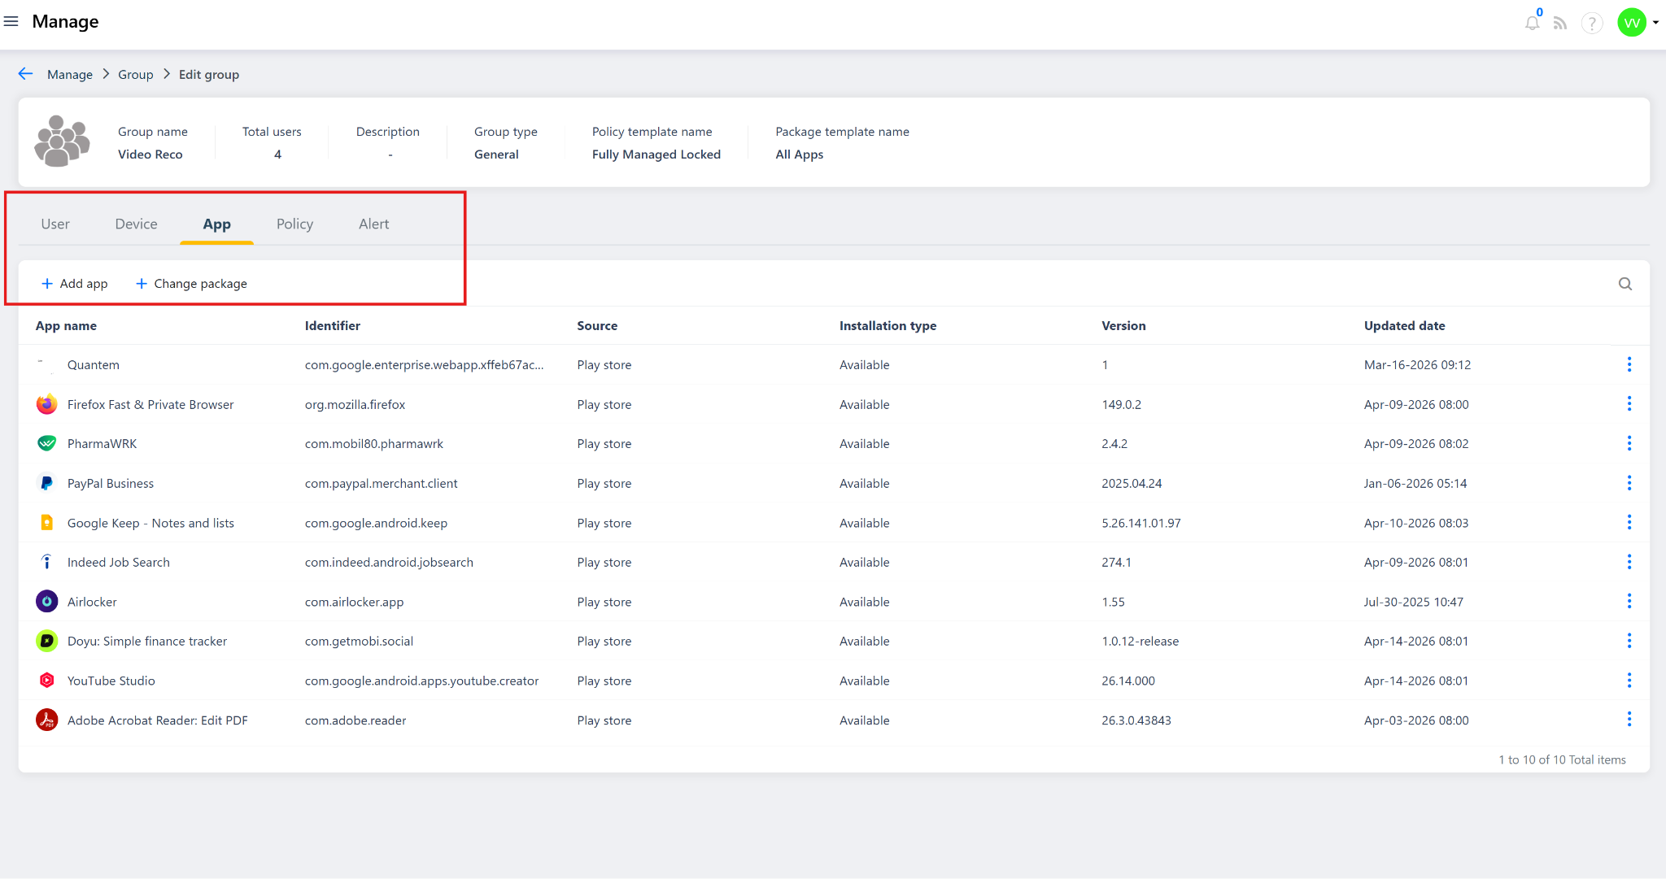Expand the user account dropdown arrow
Image resolution: width=1666 pixels, height=879 pixels.
1655,23
